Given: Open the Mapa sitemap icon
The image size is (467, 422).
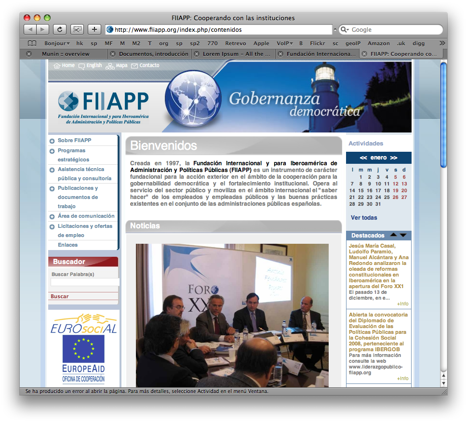Looking at the screenshot, I should pos(110,66).
